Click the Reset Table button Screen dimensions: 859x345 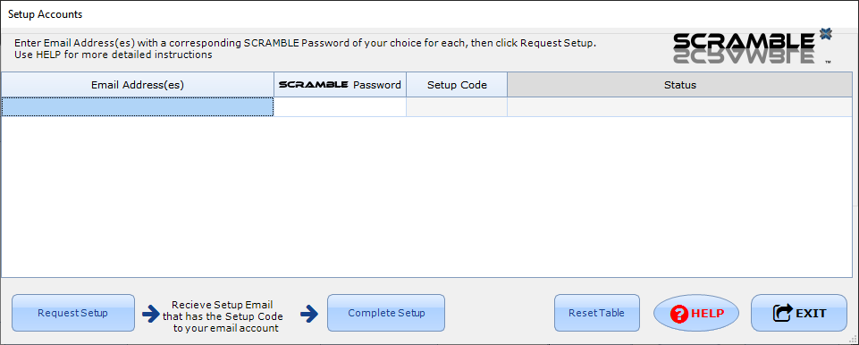[x=596, y=313]
